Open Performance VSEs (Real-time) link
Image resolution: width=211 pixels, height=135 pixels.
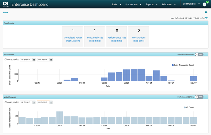coord(117,39)
